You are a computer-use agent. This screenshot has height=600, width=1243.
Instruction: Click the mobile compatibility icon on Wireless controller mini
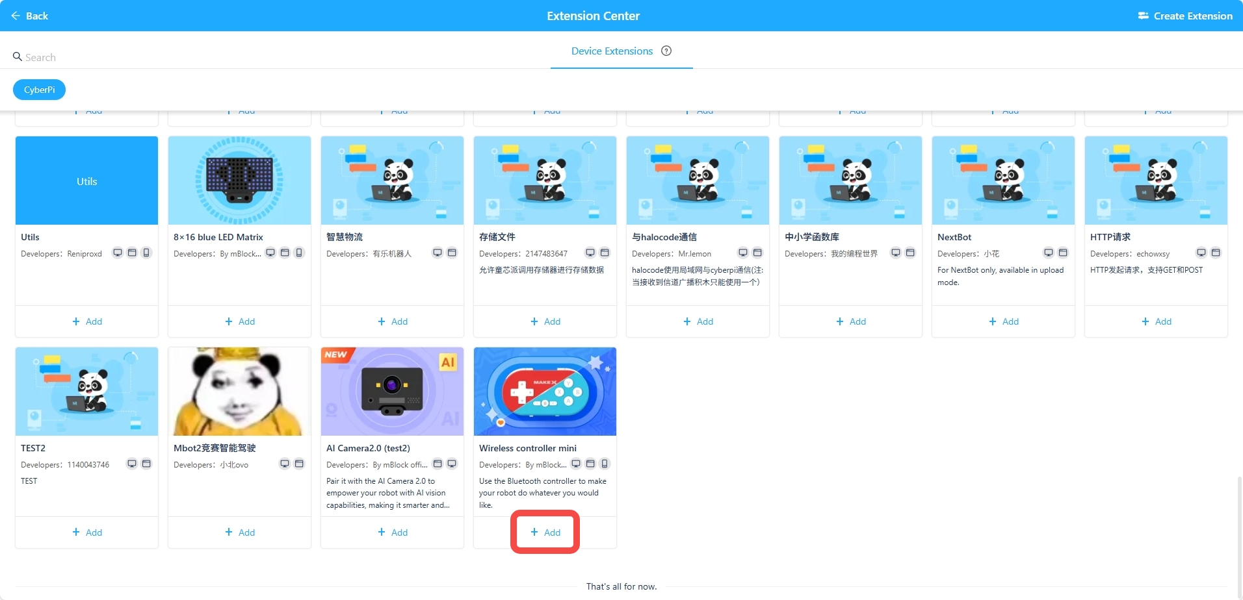click(x=605, y=464)
